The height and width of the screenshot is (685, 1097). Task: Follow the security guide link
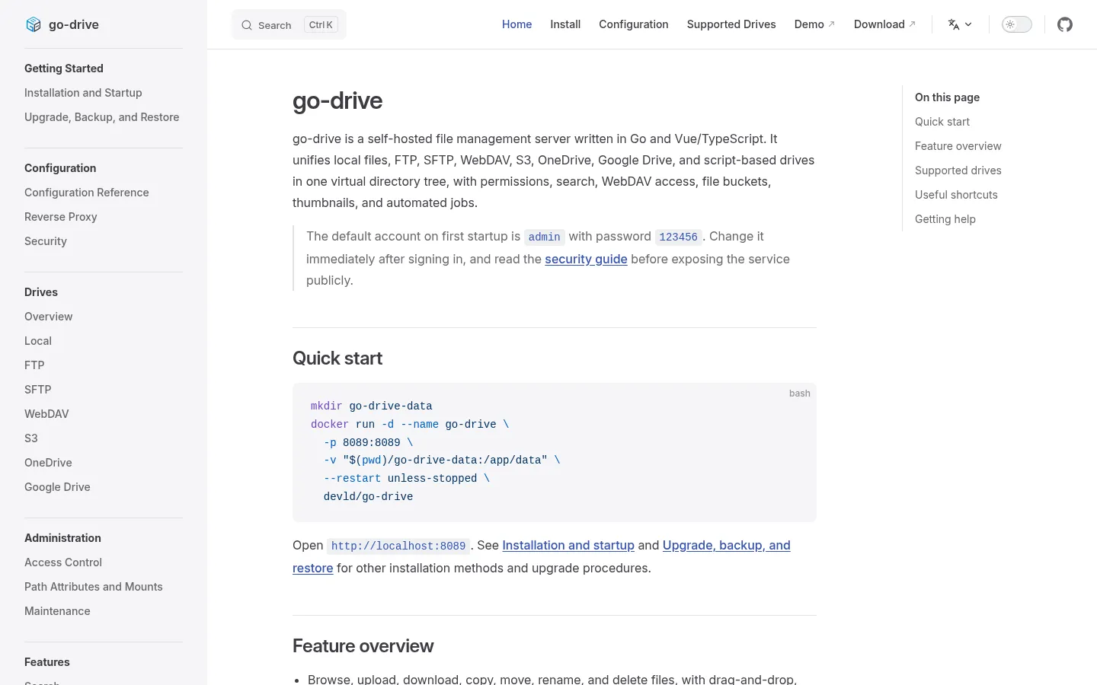pyautogui.click(x=586, y=259)
